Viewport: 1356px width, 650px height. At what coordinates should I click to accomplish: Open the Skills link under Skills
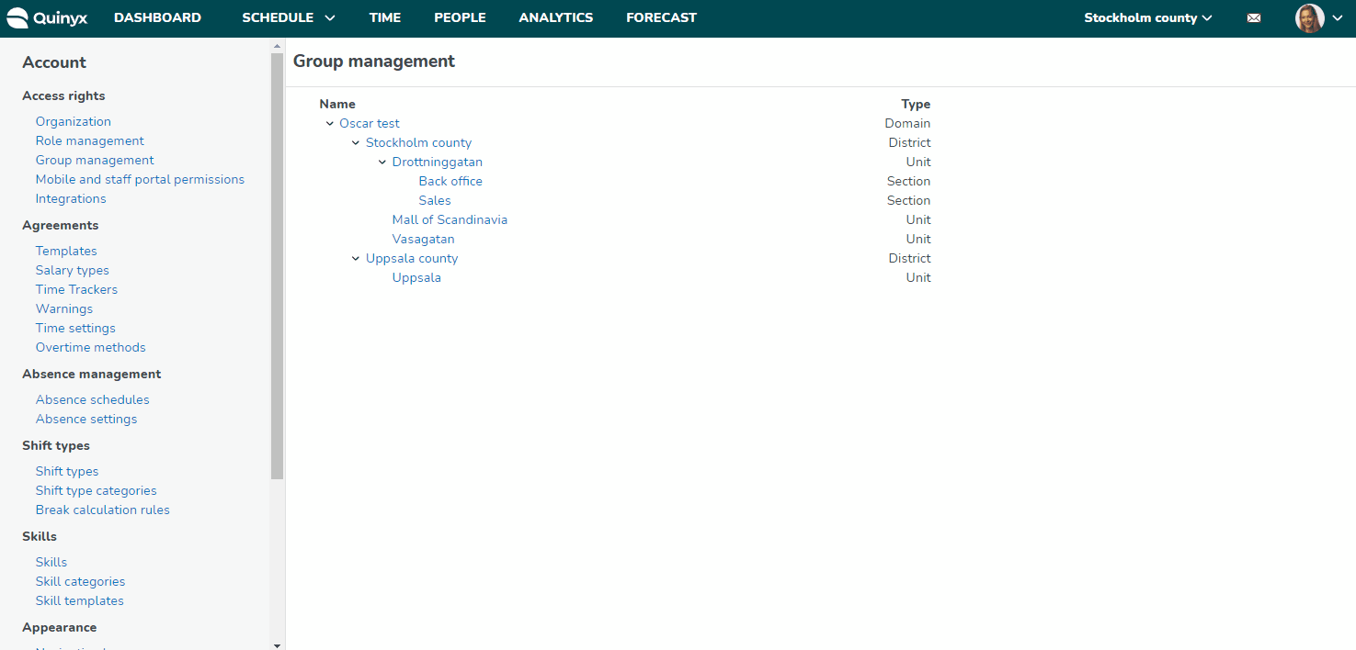coord(51,562)
